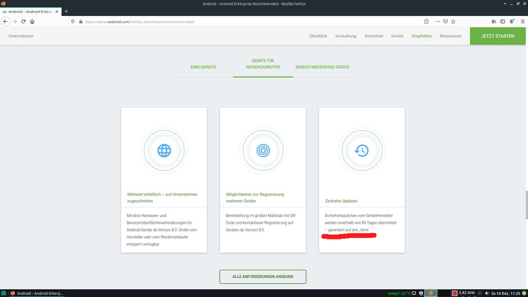Select WIDERSTANDSFÄHIGE GERÄTE tab
This screenshot has height=297, width=528.
pos(322,67)
